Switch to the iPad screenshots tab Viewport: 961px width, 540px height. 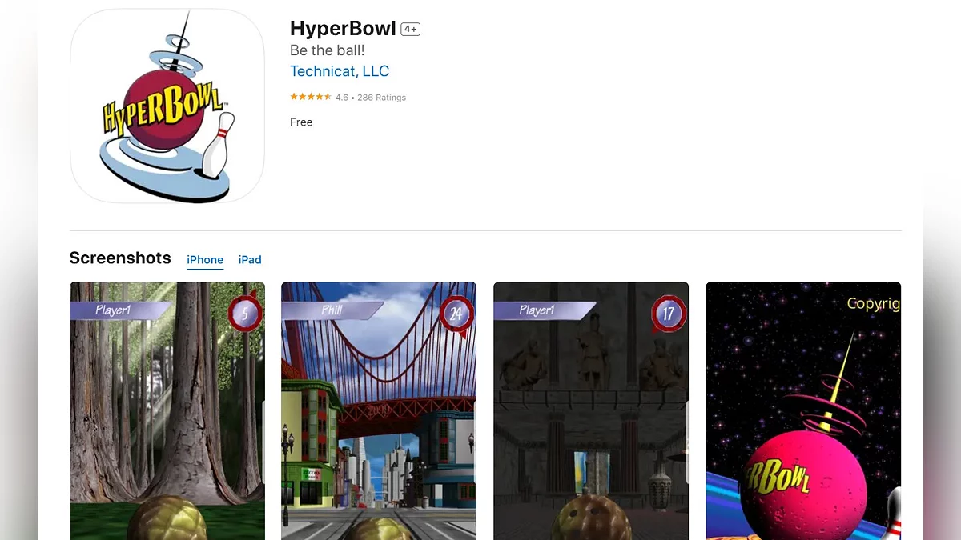(x=250, y=260)
